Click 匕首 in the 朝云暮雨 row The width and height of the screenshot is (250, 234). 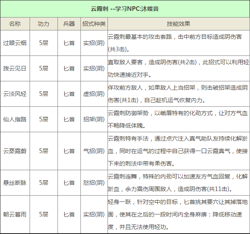tap(69, 214)
